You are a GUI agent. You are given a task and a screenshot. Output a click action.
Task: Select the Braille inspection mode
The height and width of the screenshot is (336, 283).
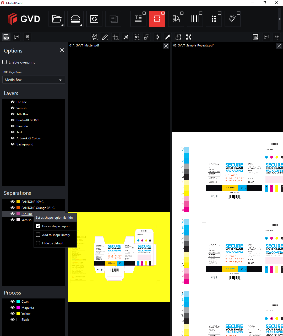(x=214, y=19)
